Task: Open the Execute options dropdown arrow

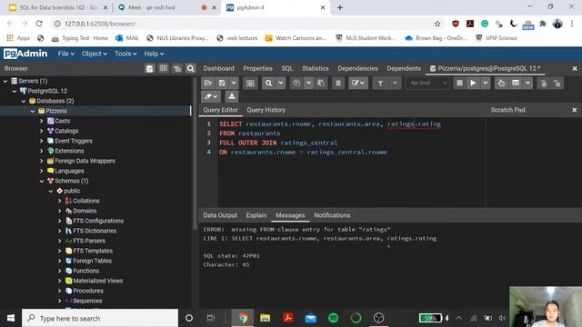Action: [485, 83]
